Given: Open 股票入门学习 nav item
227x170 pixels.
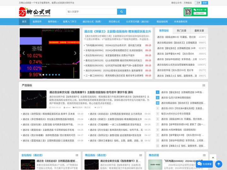Looking at the screenshot, I should click(x=69, y=22).
